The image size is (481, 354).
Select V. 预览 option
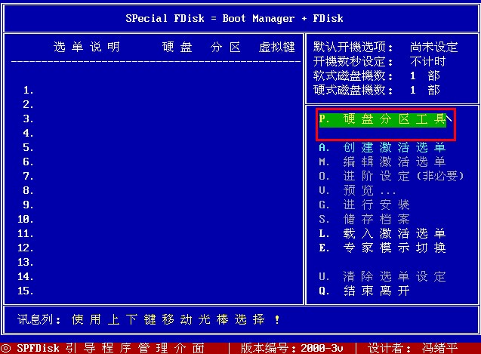pyautogui.click(x=357, y=190)
